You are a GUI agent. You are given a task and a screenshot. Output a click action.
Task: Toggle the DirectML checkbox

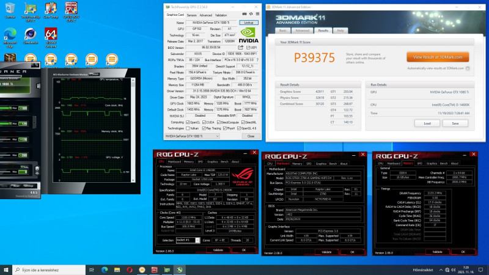click(x=243, y=123)
